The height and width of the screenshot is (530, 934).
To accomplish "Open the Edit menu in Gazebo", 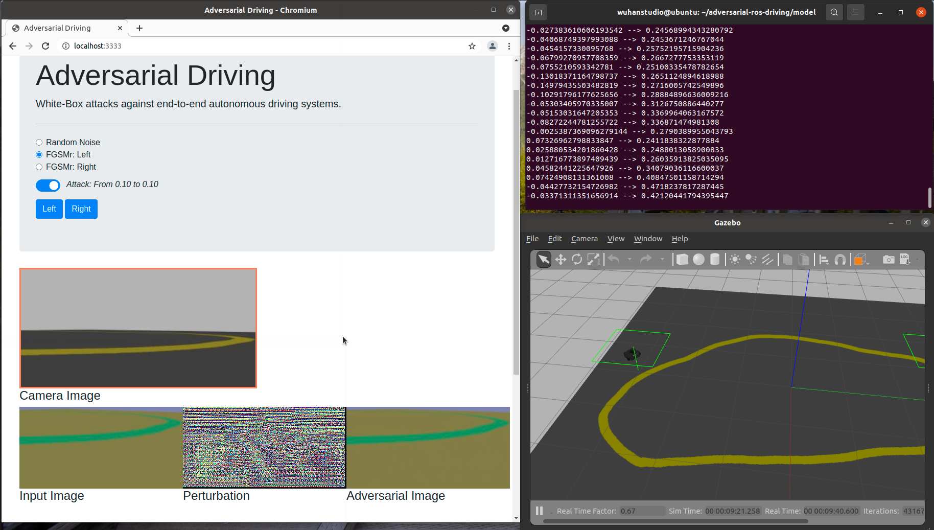I will [x=555, y=239].
